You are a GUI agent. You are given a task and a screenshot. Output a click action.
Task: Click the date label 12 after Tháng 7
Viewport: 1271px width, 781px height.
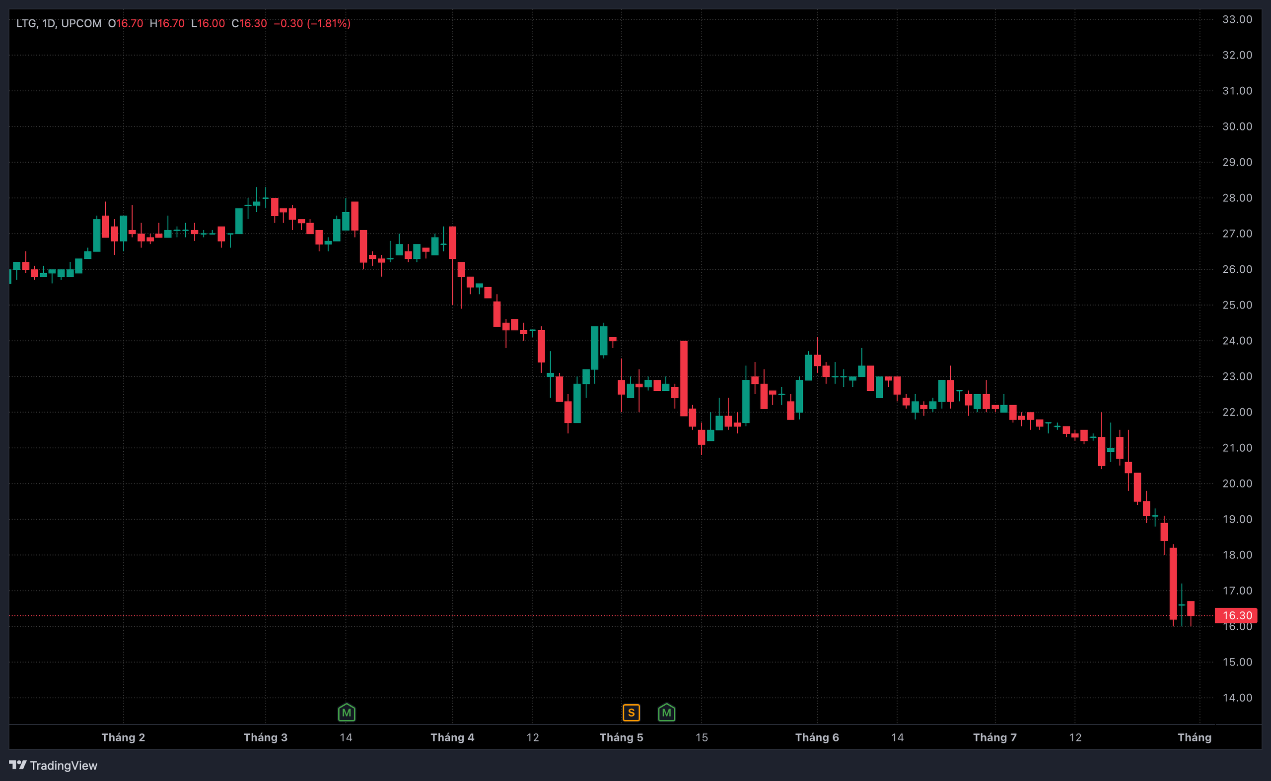(1075, 737)
